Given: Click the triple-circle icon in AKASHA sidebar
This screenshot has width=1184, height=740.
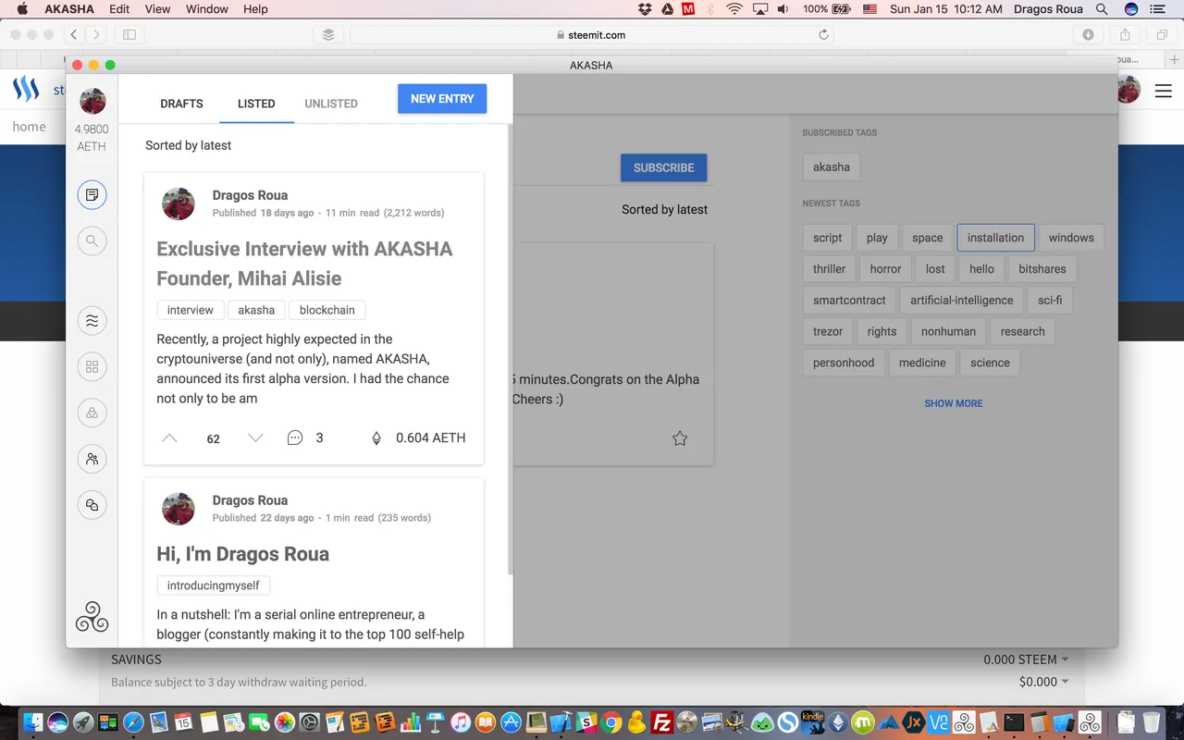Looking at the screenshot, I should pos(92,413).
